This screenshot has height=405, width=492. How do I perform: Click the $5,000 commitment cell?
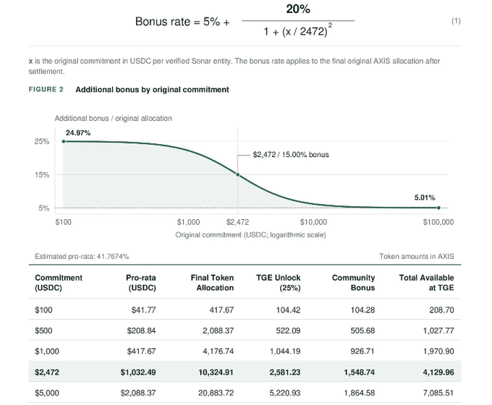tap(47, 393)
